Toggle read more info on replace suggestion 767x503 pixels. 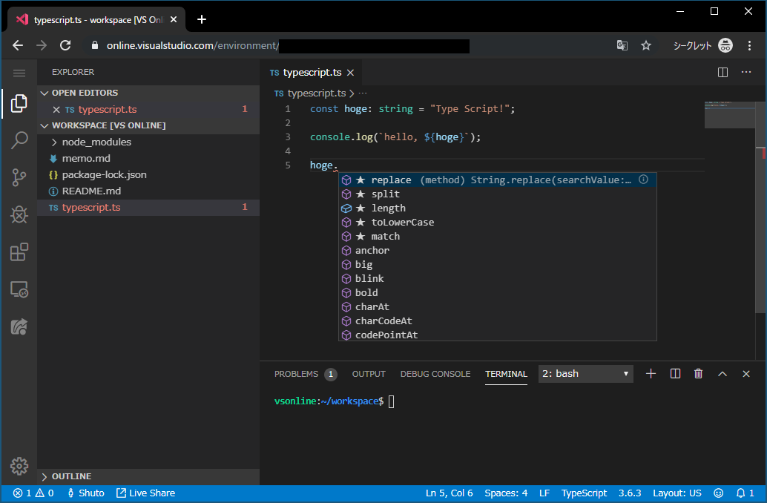point(643,180)
